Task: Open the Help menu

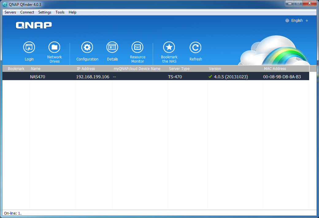Action: coord(72,12)
